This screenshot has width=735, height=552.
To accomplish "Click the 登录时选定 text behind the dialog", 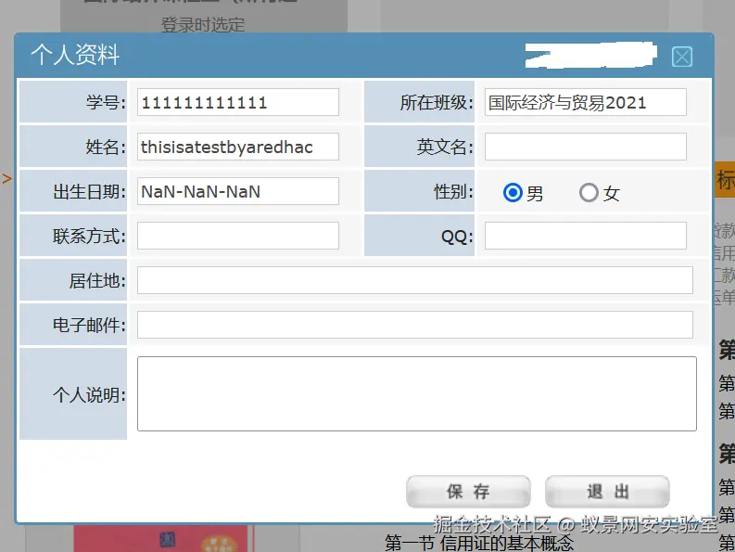I will tap(203, 24).
